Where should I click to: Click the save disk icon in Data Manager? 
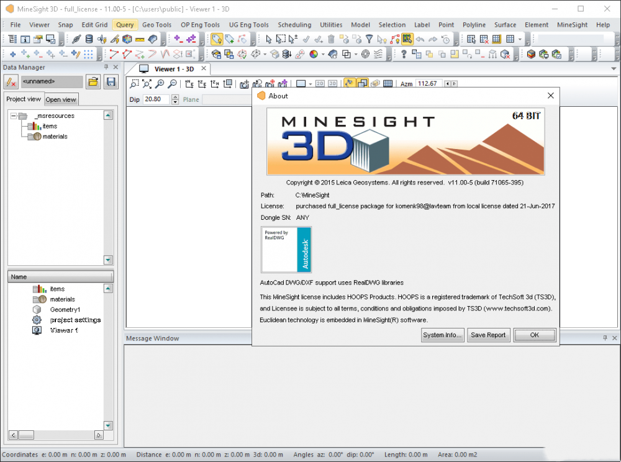[x=111, y=82]
